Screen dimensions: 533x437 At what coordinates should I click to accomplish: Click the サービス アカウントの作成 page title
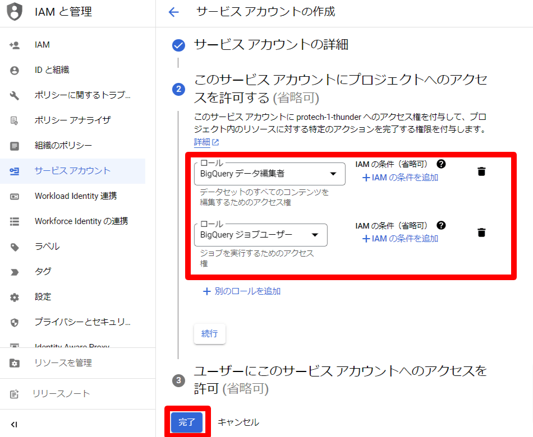pyautogui.click(x=266, y=12)
